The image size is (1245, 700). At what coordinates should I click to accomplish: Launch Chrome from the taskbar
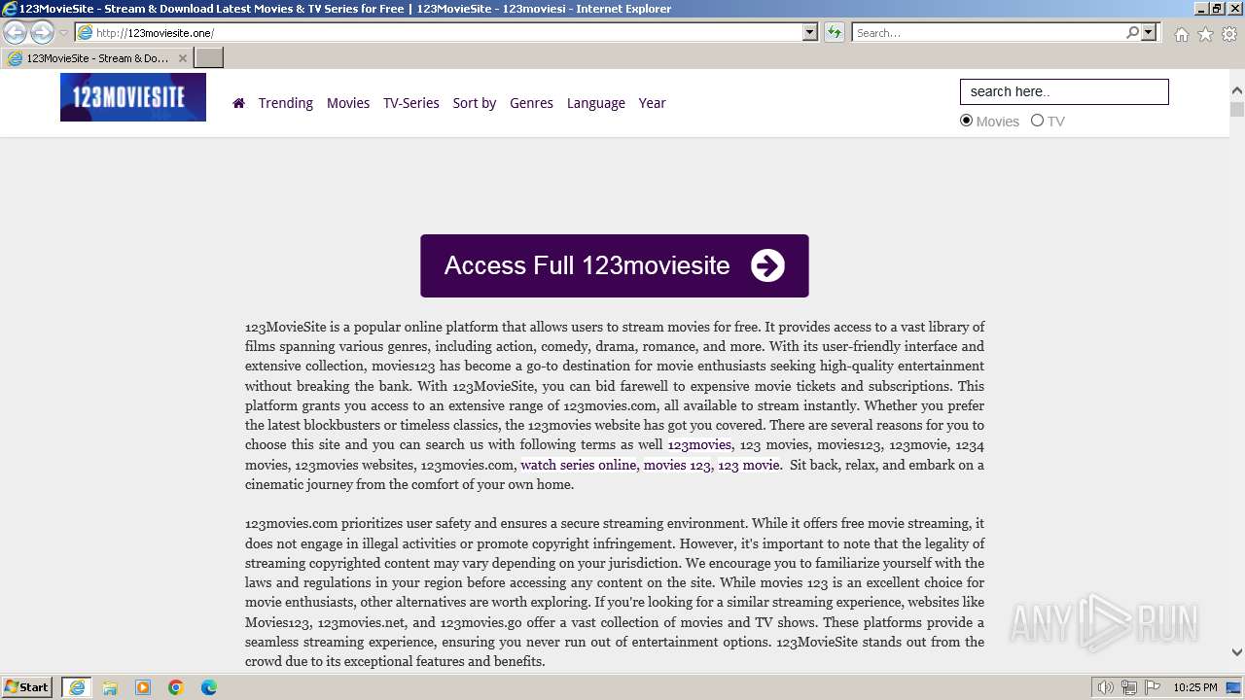tap(176, 687)
